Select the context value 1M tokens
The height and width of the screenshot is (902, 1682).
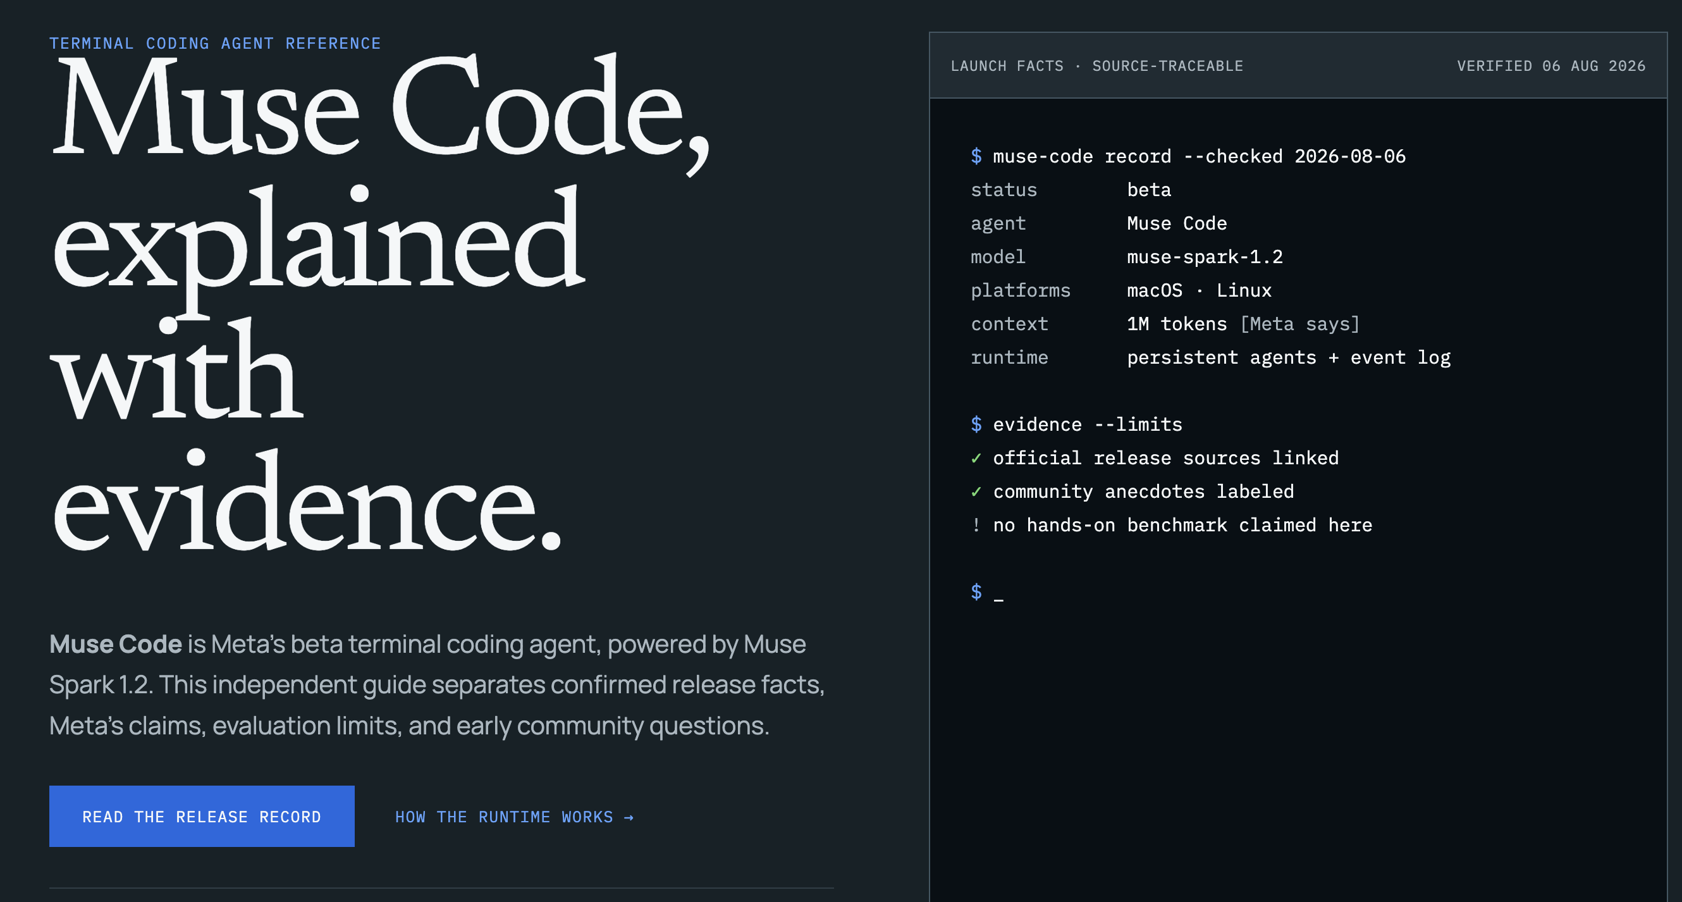(x=1177, y=324)
